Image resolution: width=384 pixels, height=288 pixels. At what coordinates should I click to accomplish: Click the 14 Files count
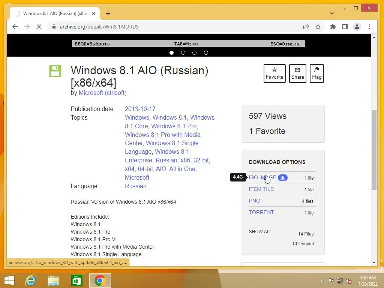(x=306, y=234)
